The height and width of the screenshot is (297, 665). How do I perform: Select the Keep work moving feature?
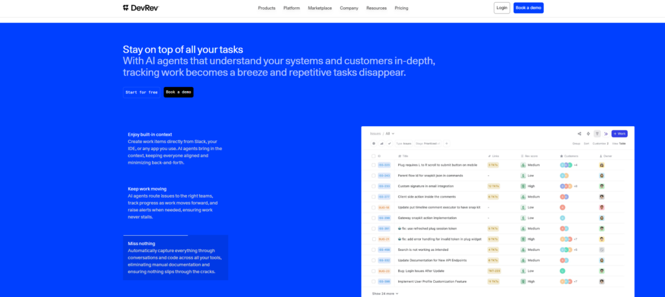(x=175, y=203)
